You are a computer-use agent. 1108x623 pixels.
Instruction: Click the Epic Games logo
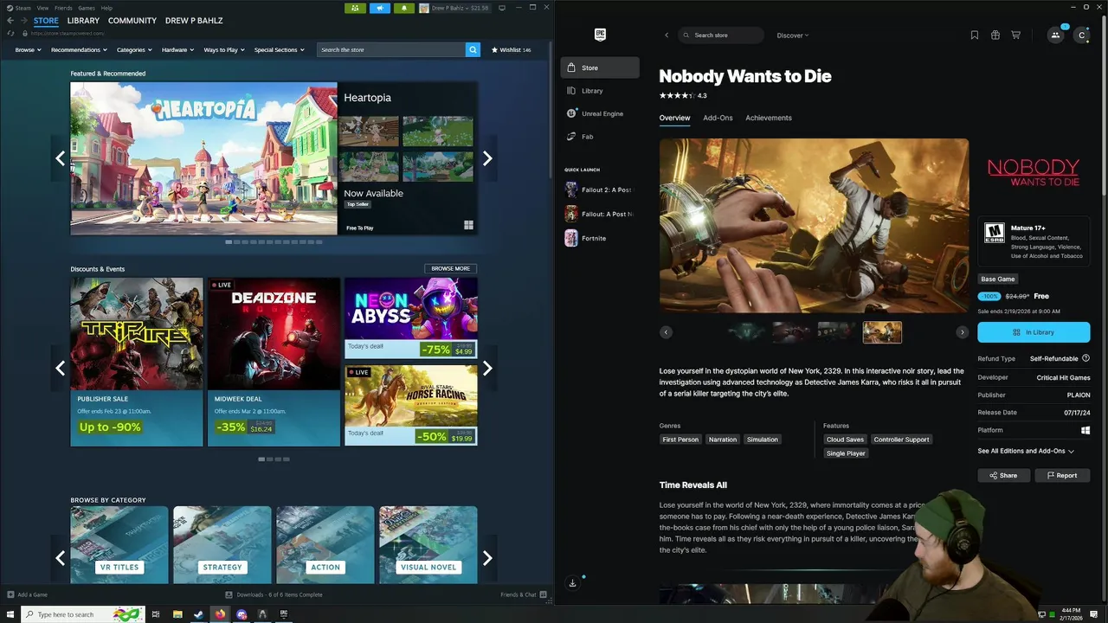(600, 35)
